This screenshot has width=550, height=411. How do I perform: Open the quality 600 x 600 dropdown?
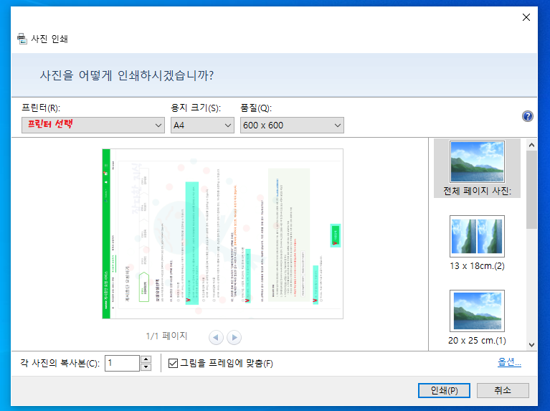292,126
